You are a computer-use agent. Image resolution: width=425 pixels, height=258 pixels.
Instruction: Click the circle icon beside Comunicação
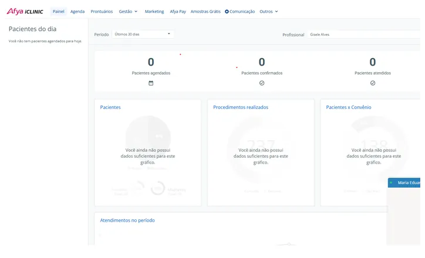pos(227,12)
